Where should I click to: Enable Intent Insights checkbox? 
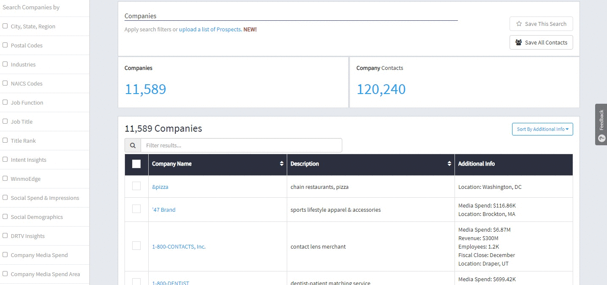point(5,159)
